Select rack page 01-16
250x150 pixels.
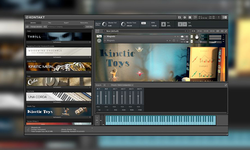[x=193, y=31]
